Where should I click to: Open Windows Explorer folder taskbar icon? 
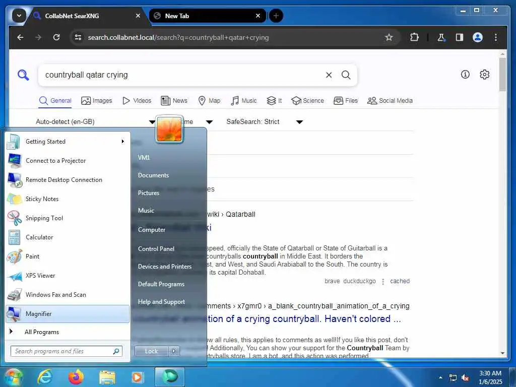coord(107,378)
